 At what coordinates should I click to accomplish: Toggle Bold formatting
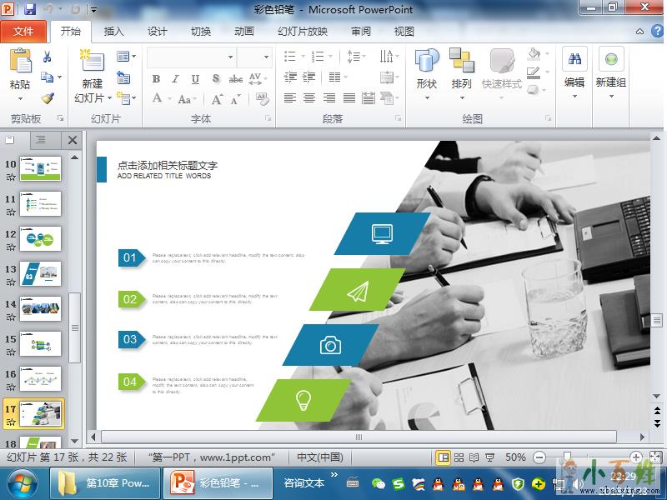coord(156,79)
